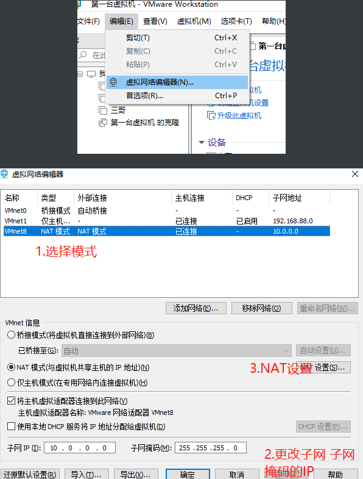This screenshot has height=479, width=363.
Task: Click DHCP 设置(P)... button
Action: (x=323, y=427)
